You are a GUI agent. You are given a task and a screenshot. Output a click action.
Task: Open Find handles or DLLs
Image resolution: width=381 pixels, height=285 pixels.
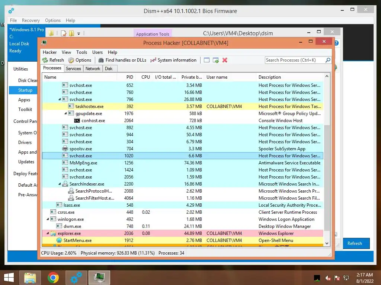point(122,60)
